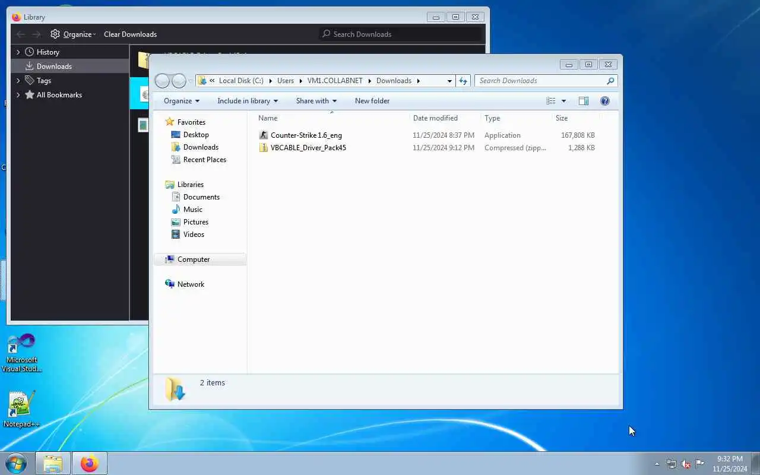This screenshot has height=475, width=760.
Task: Click Downloads breadcrumb in address bar
Action: 394,81
